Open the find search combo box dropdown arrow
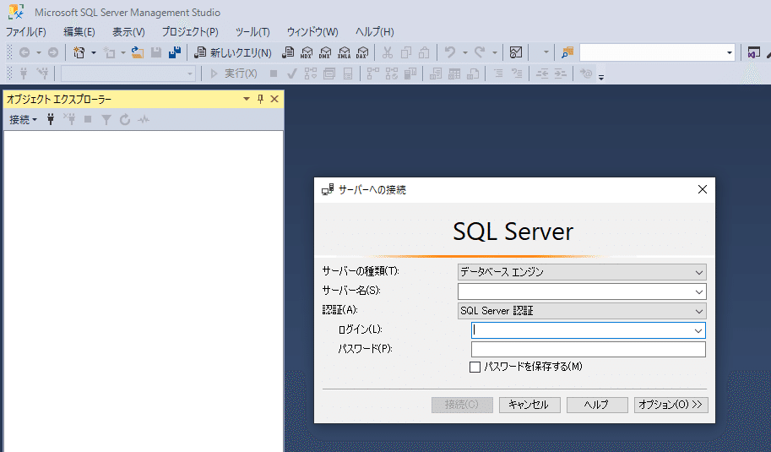Screen dimensions: 771x452 (730, 52)
